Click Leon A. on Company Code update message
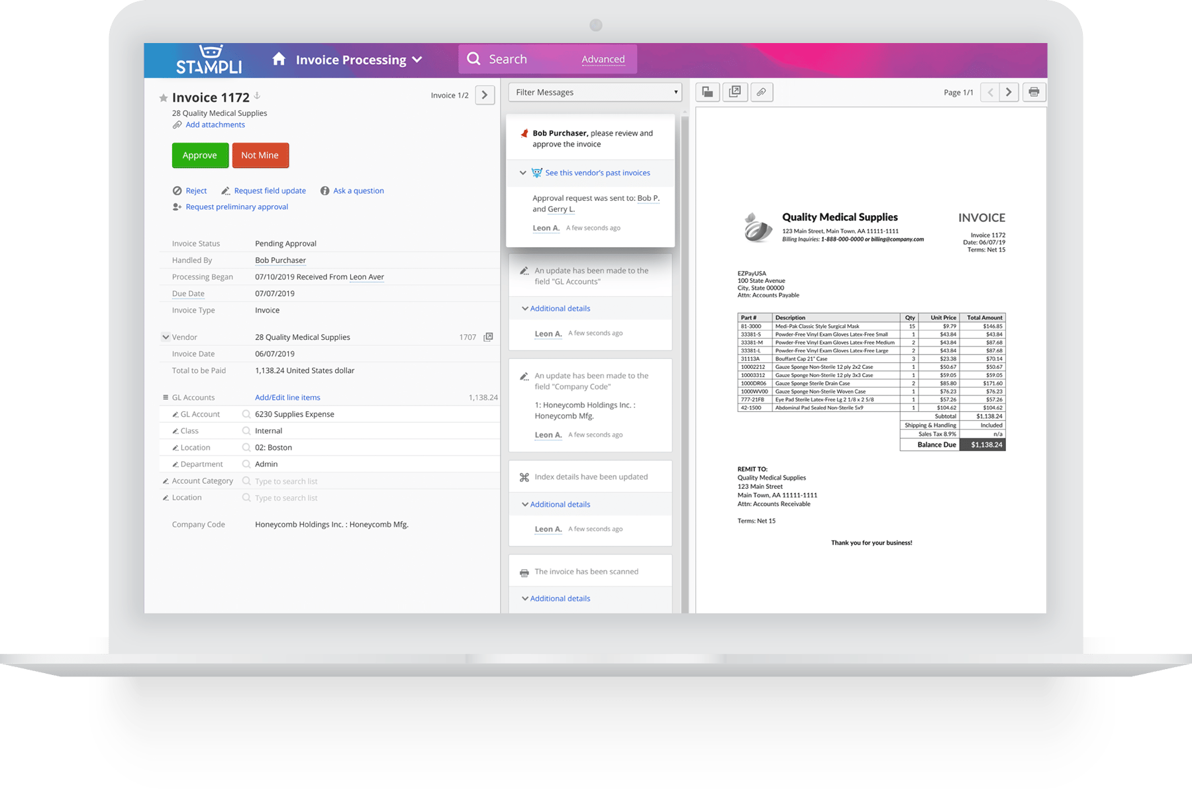The image size is (1192, 789). (548, 435)
